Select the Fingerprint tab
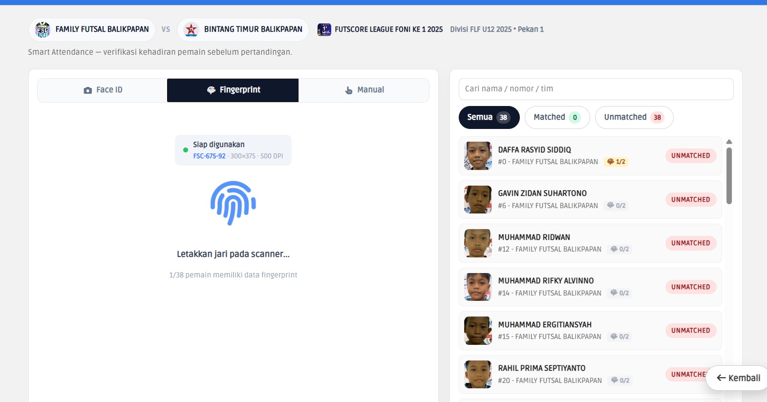This screenshot has width=767, height=402. point(233,90)
